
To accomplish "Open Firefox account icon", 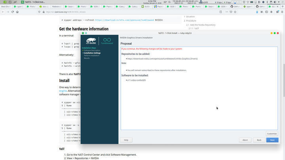I will pos(271,12).
